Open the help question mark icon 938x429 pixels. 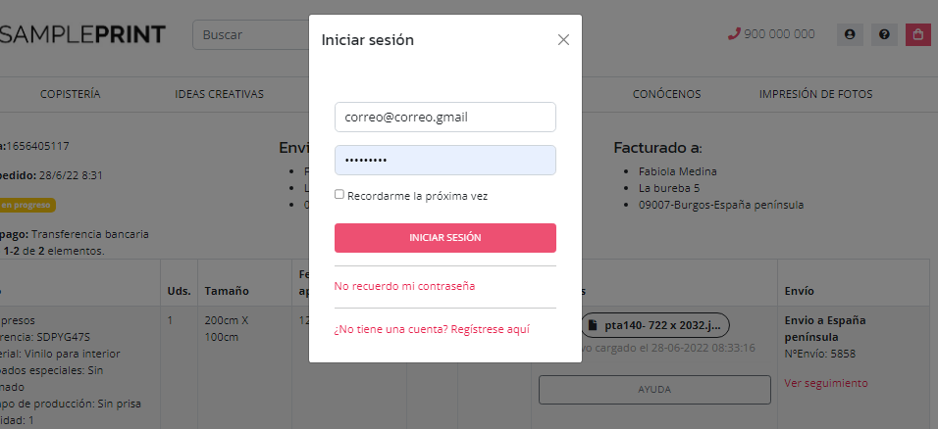884,34
